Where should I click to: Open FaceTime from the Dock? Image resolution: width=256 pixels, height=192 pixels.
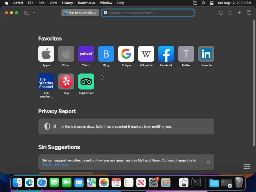pos(66,182)
